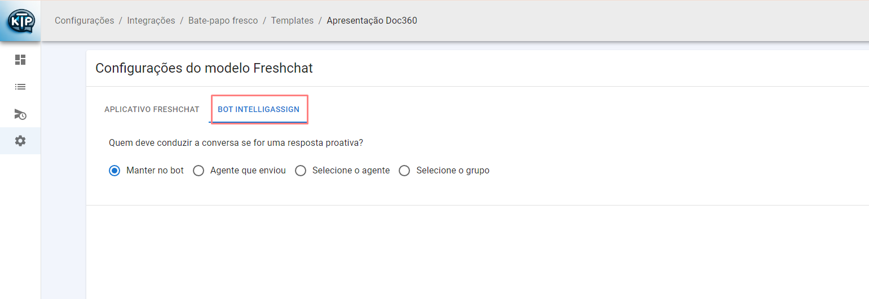869x299 pixels.
Task: Click 'Apresentação Doc360' breadcrumb text
Action: [372, 21]
